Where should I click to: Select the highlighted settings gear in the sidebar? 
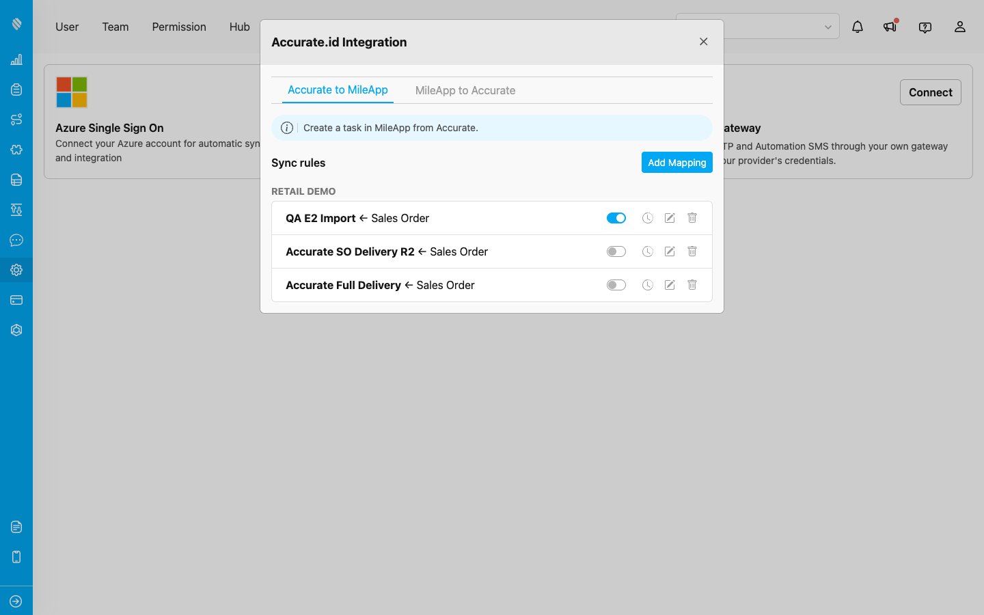[x=16, y=270]
